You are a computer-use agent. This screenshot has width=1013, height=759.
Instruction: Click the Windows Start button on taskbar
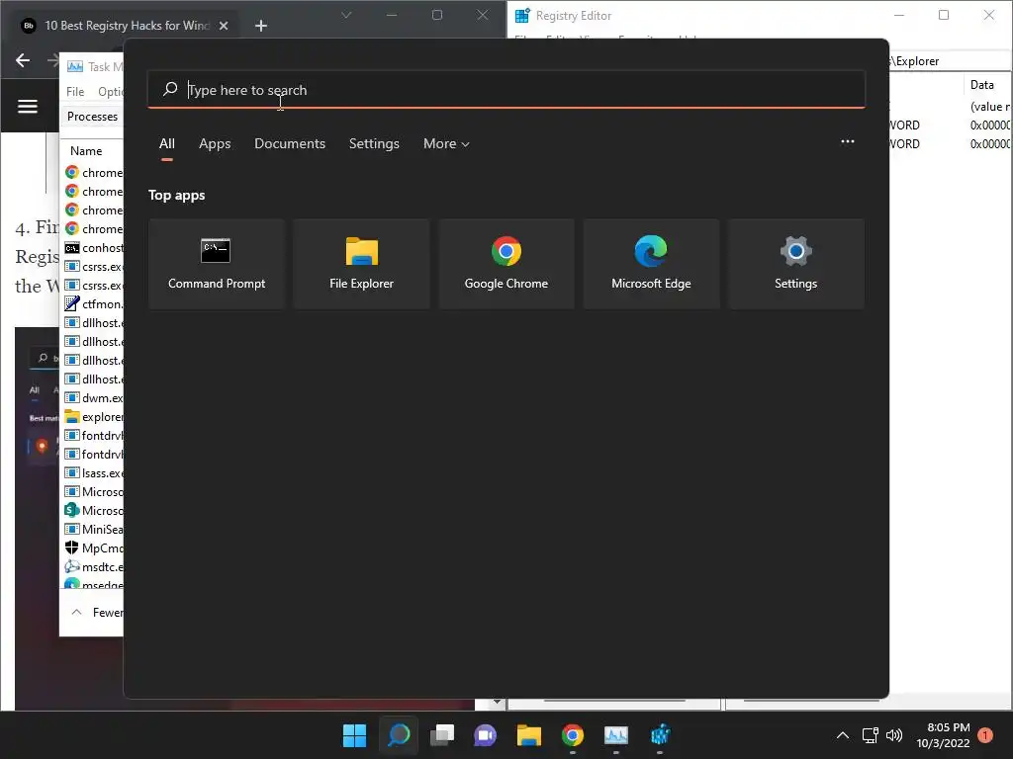tap(354, 735)
